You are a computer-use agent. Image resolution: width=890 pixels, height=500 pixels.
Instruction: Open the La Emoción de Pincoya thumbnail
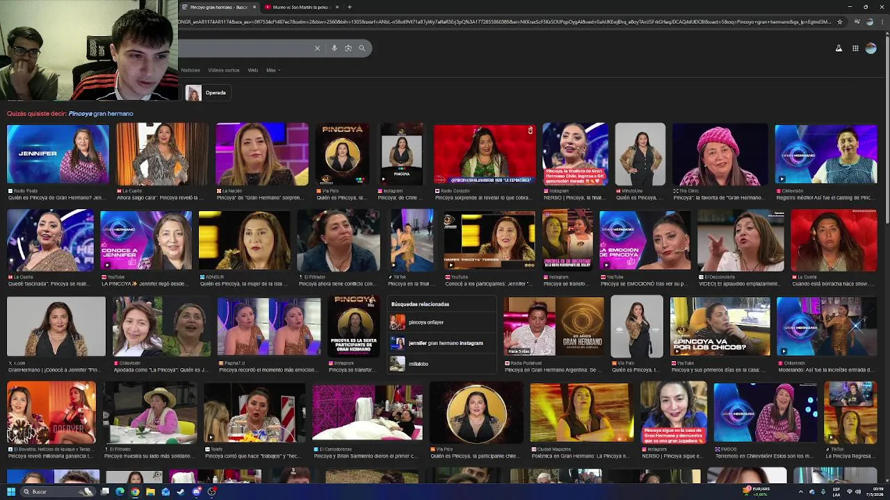[645, 240]
